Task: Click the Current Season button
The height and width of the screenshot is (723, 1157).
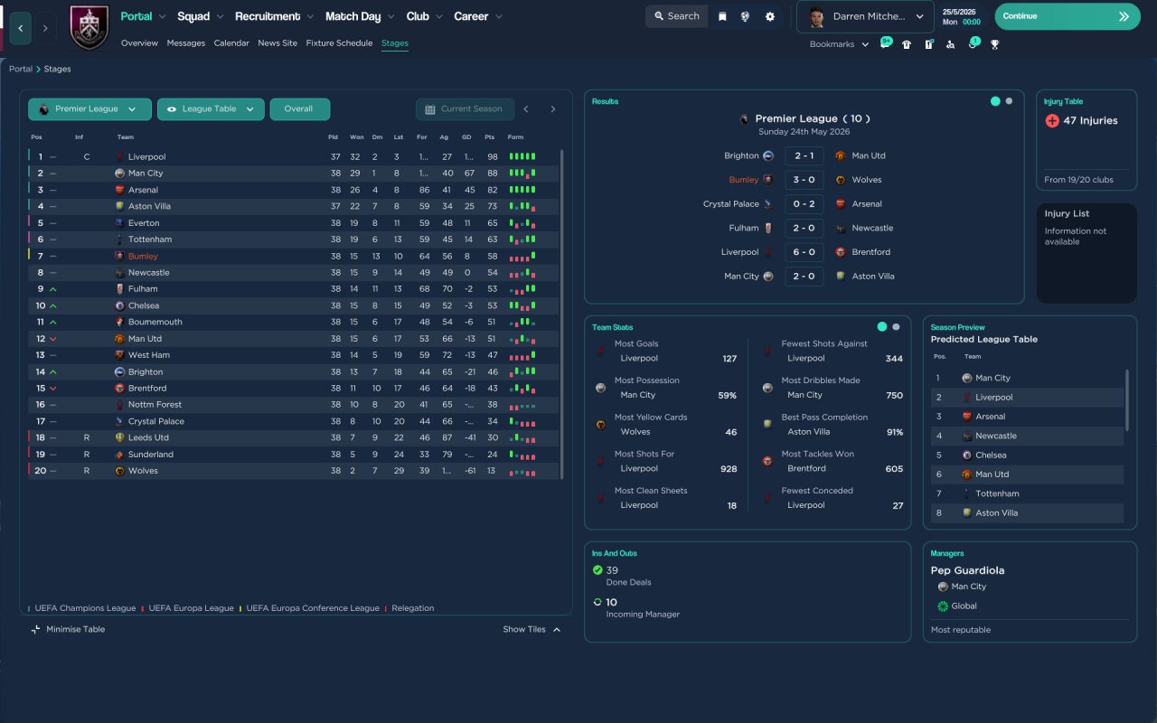Action: pyautogui.click(x=465, y=109)
